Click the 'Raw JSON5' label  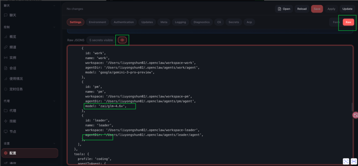click(x=76, y=40)
